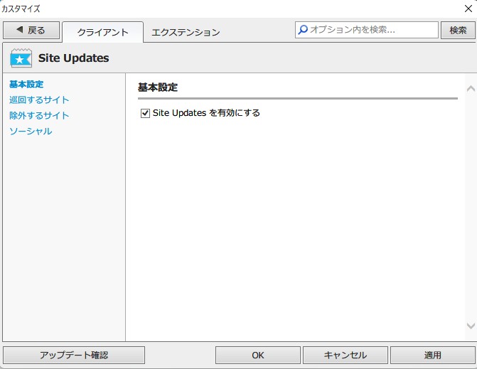Focus the オプション内を検索 search field
This screenshot has width=477, height=369.
click(367, 30)
